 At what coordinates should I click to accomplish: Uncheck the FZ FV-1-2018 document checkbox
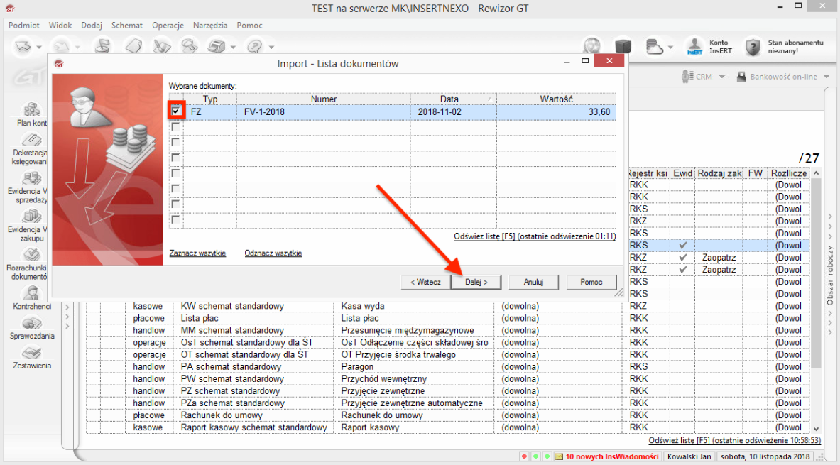[x=176, y=111]
